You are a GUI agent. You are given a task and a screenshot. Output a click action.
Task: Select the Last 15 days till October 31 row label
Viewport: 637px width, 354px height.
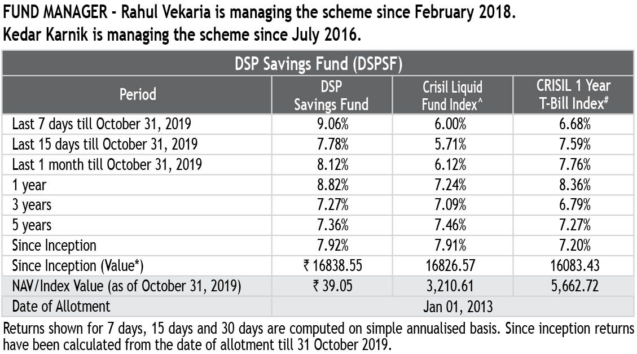point(105,144)
